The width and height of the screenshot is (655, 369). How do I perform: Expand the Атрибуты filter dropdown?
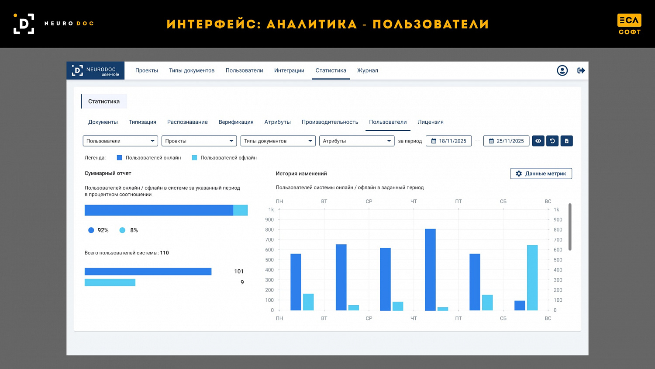click(357, 141)
